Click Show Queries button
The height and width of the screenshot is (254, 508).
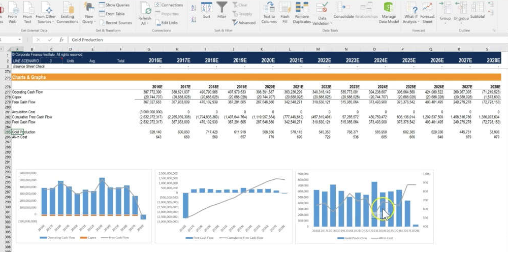[x=114, y=5]
